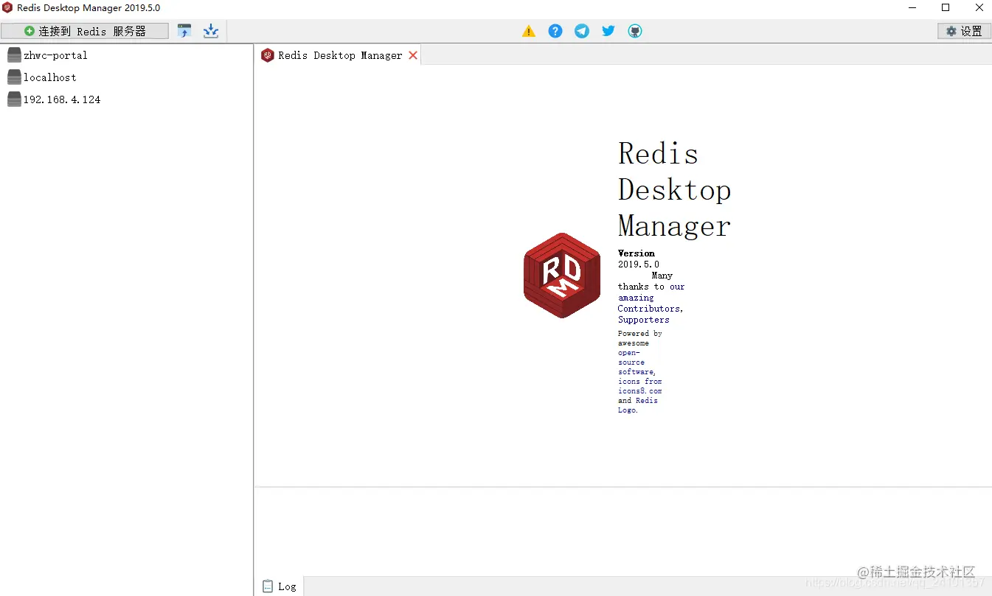Close the Redis Desktop Manager window
The image size is (992, 596).
(979, 8)
